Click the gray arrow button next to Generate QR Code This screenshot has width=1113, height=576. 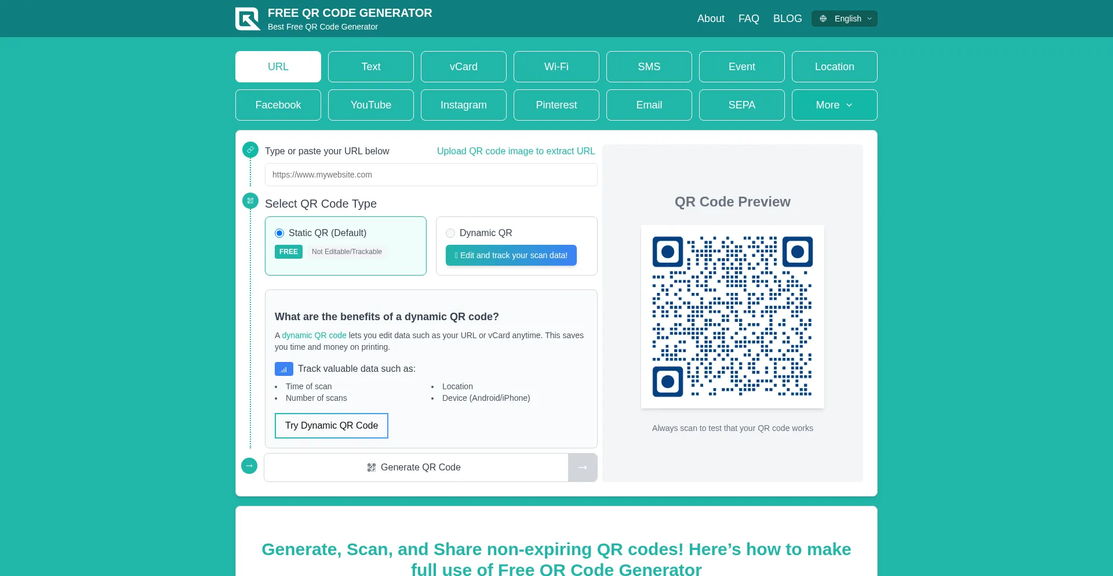(x=583, y=468)
